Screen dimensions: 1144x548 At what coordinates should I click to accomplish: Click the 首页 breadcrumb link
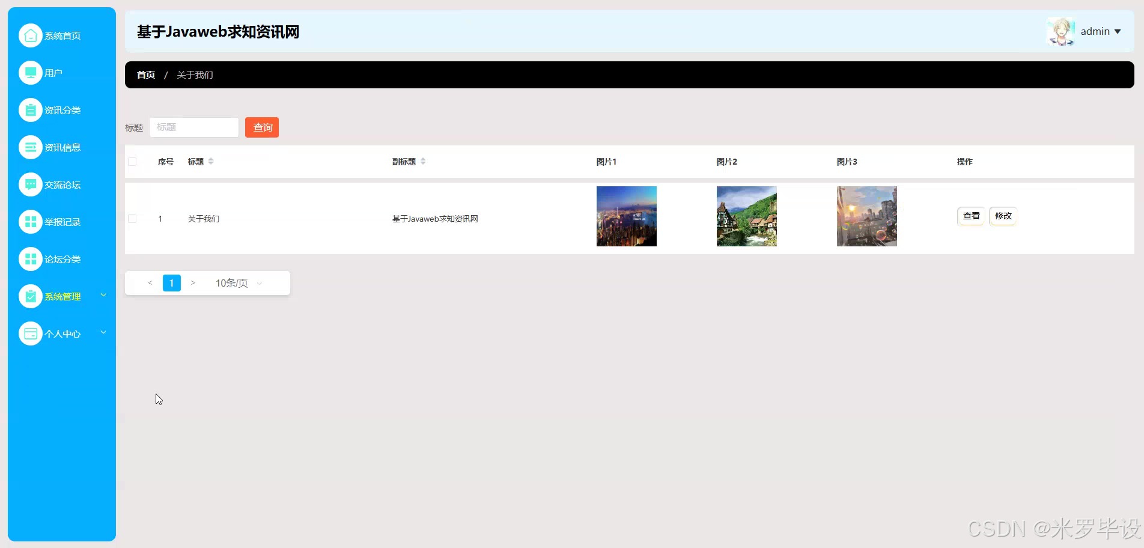(146, 75)
